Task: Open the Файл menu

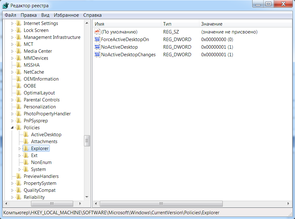Action: click(10, 15)
